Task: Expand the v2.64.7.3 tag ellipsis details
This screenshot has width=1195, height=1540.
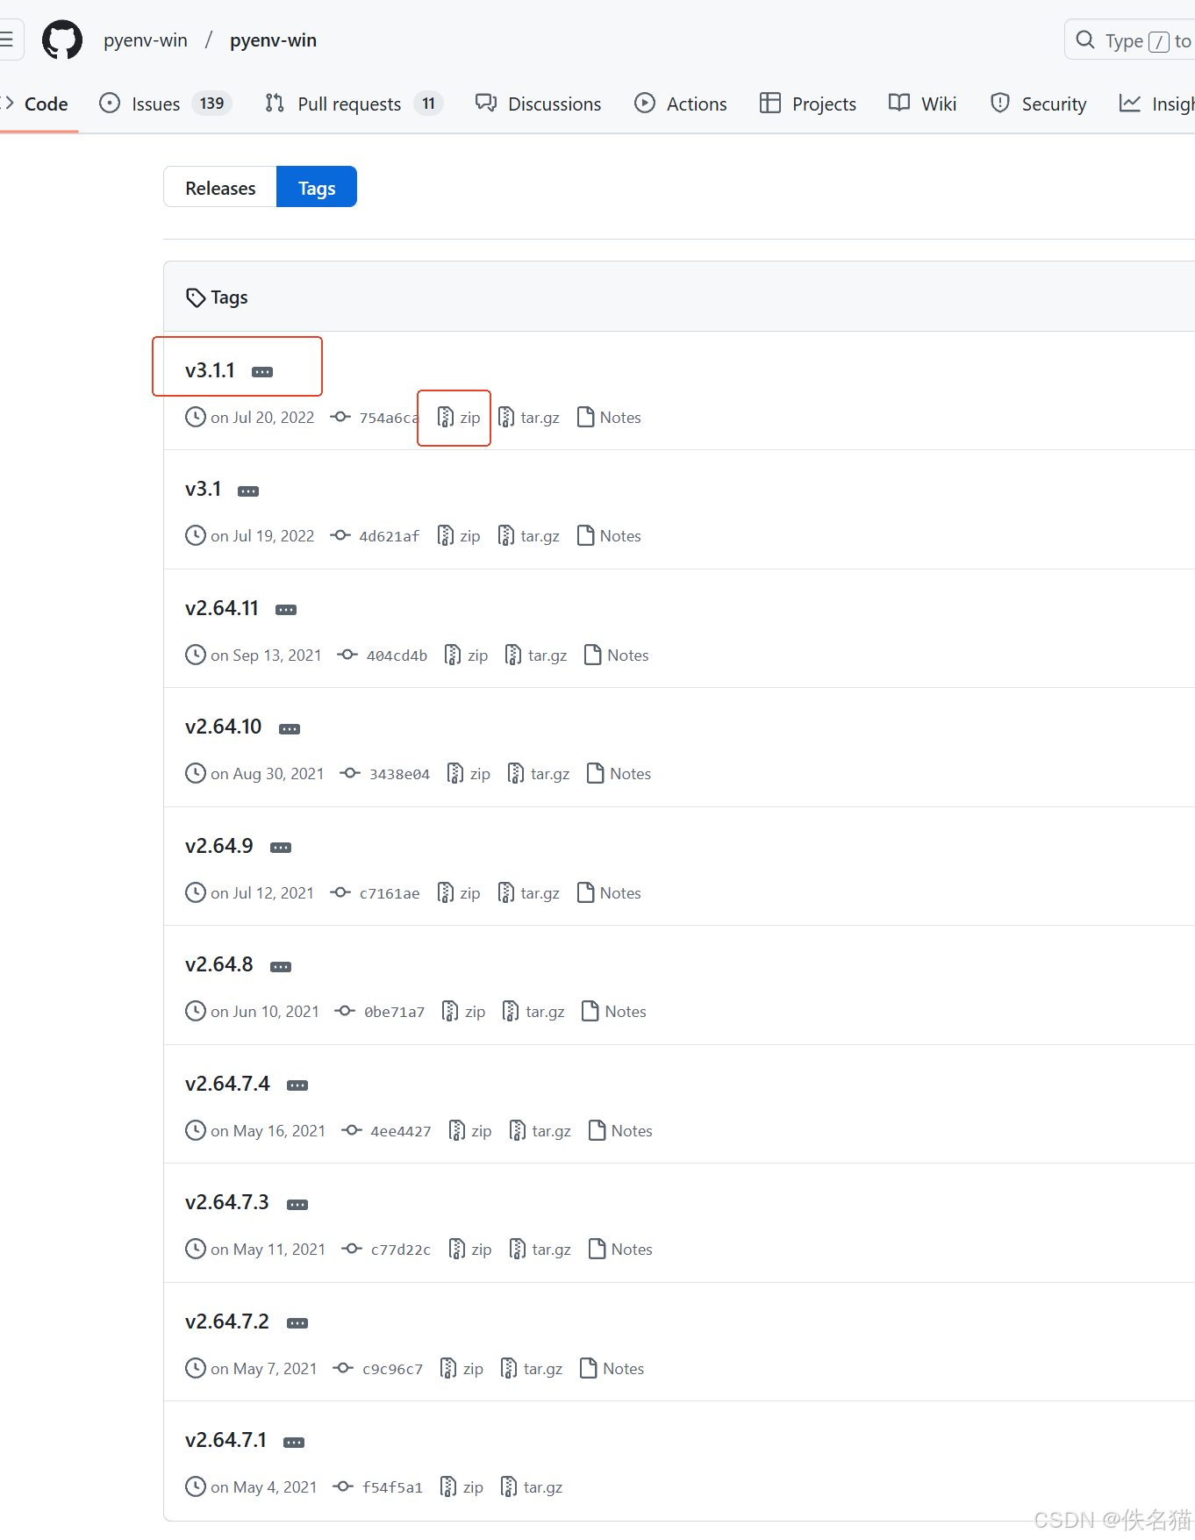Action: point(297,1205)
